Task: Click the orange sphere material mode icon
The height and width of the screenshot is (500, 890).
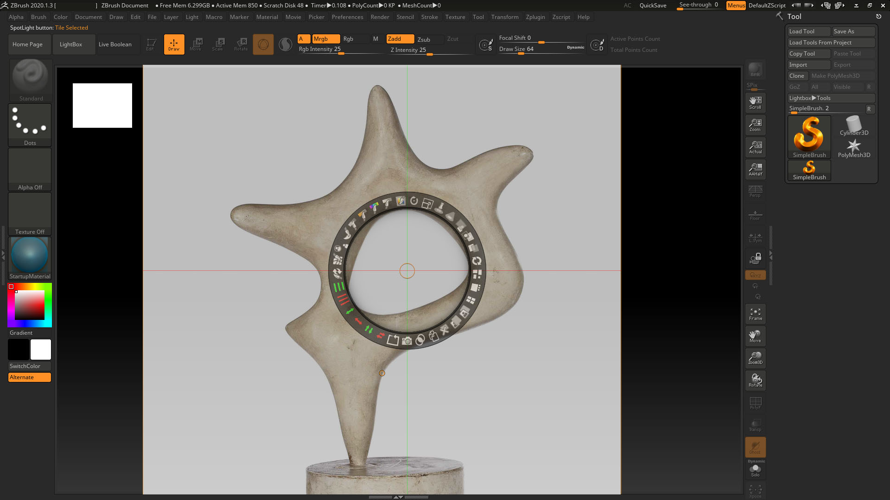Action: click(263, 44)
